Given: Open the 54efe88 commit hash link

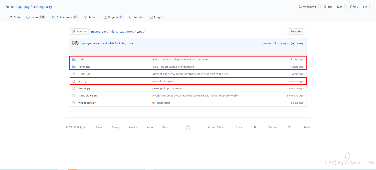Looking at the screenshot, I should (267, 44).
